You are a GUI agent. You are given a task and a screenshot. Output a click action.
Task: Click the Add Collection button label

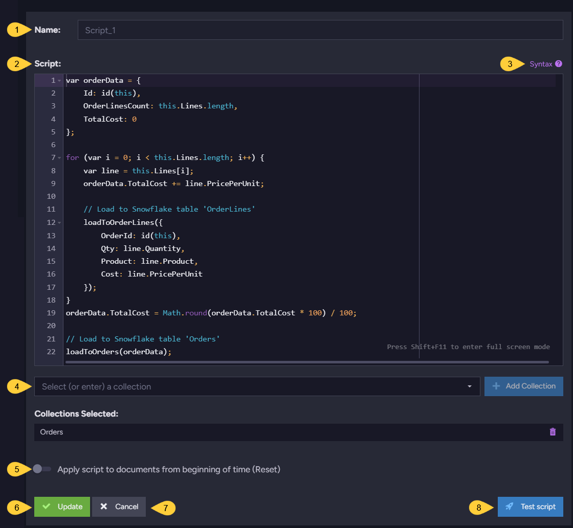531,386
